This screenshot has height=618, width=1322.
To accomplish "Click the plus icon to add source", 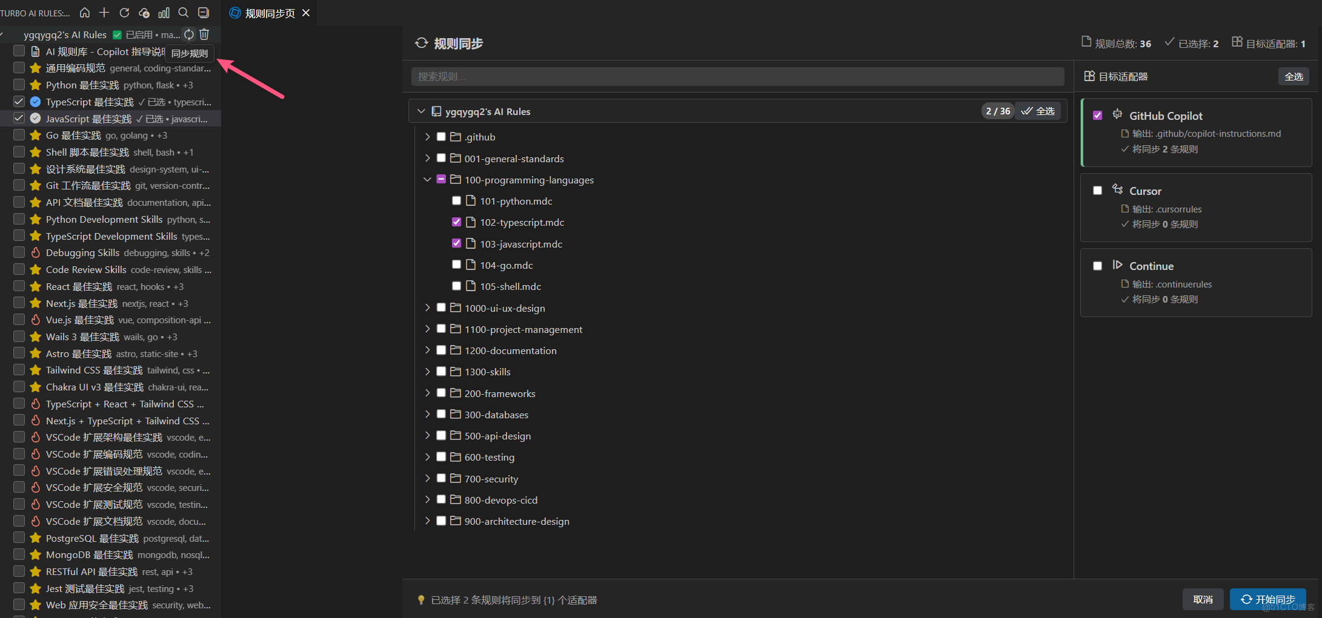I will click(x=104, y=13).
